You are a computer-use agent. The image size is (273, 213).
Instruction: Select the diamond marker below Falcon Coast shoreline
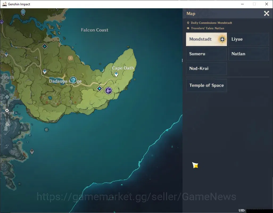[45, 46]
